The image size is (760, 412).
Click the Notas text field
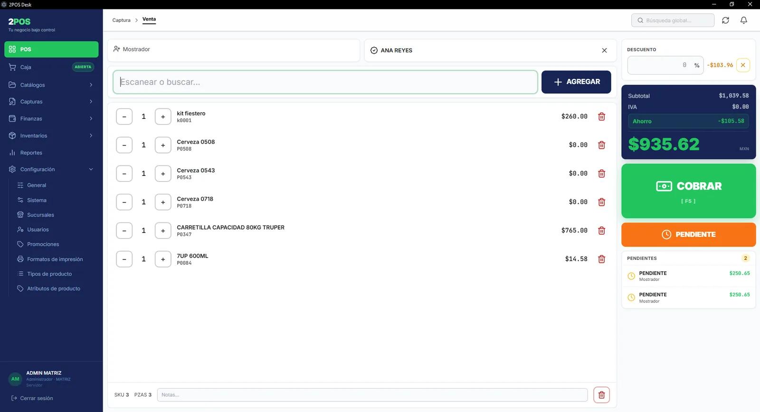(x=372, y=395)
